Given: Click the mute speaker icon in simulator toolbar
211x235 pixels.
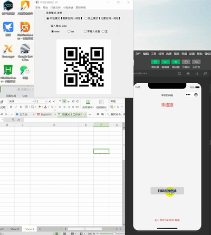Looking at the screenshot, I should point(197,74).
